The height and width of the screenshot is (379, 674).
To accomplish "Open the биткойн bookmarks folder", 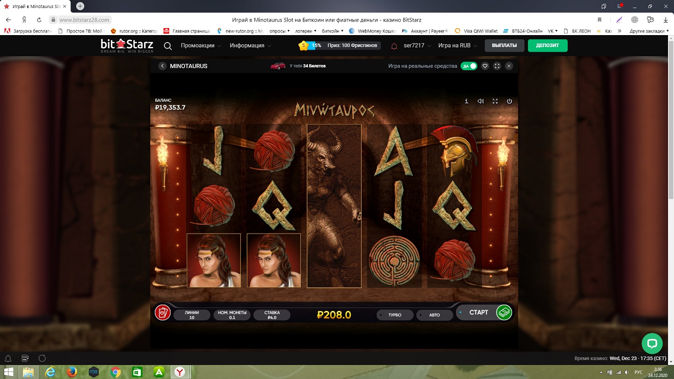I will click(x=332, y=31).
